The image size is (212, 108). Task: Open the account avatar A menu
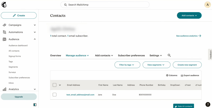[x=207, y=5]
